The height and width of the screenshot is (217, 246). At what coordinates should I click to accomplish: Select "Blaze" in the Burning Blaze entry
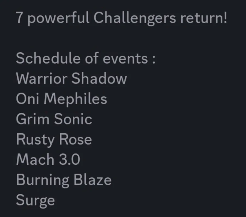click(x=92, y=179)
